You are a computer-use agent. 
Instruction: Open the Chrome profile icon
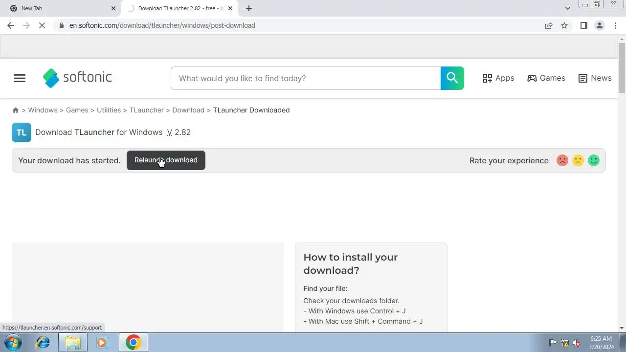tap(599, 25)
